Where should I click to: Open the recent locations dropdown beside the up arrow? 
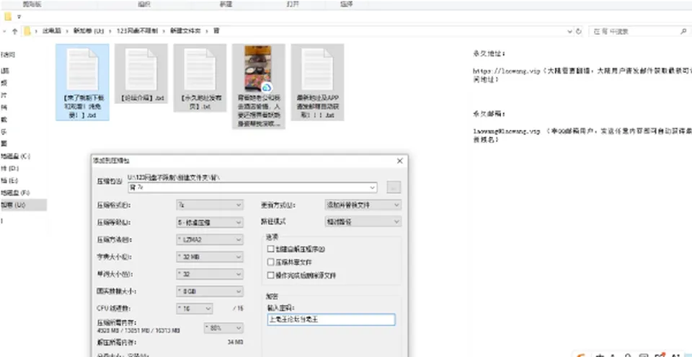pyautogui.click(x=4, y=31)
